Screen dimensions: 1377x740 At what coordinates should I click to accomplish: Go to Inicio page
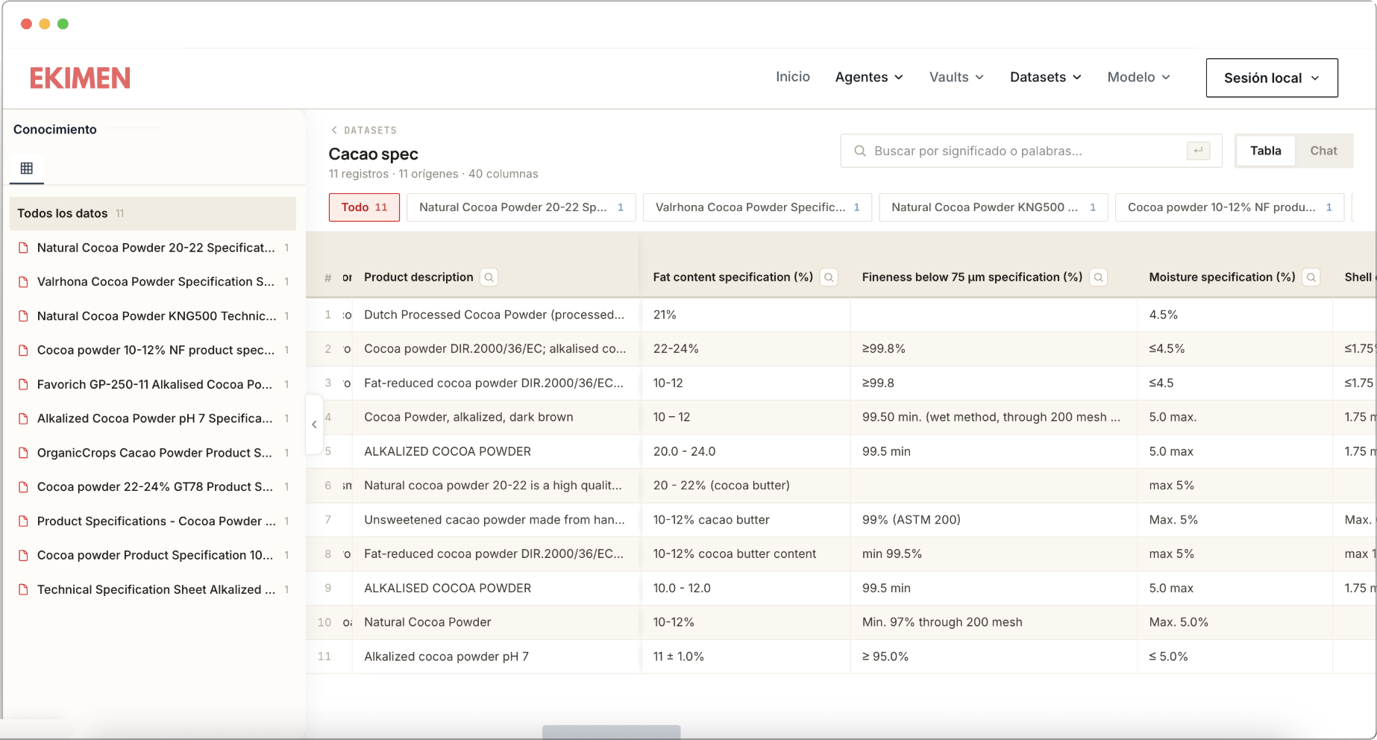pyautogui.click(x=792, y=77)
